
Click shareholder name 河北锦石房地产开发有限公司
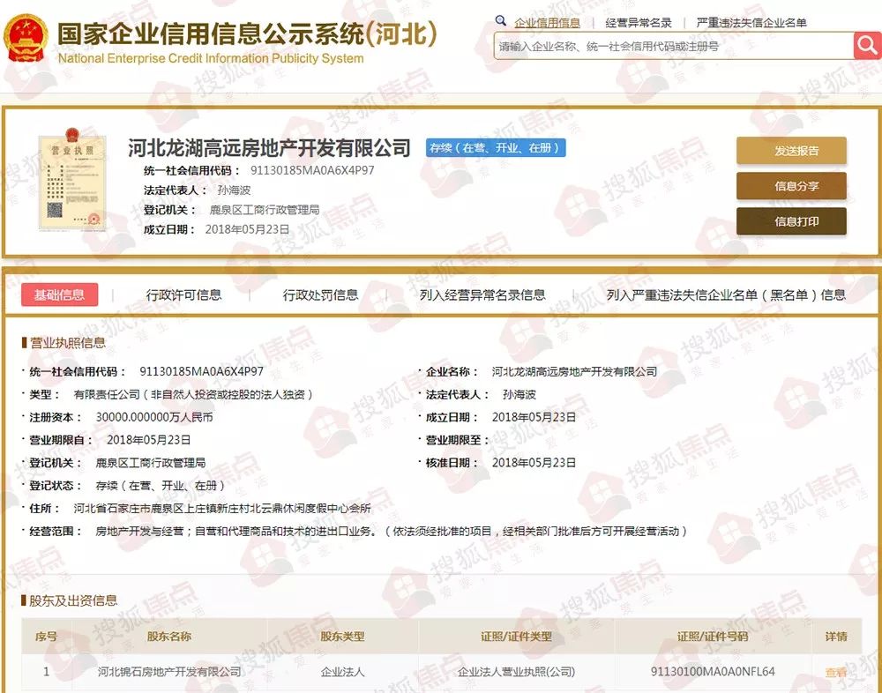click(169, 672)
